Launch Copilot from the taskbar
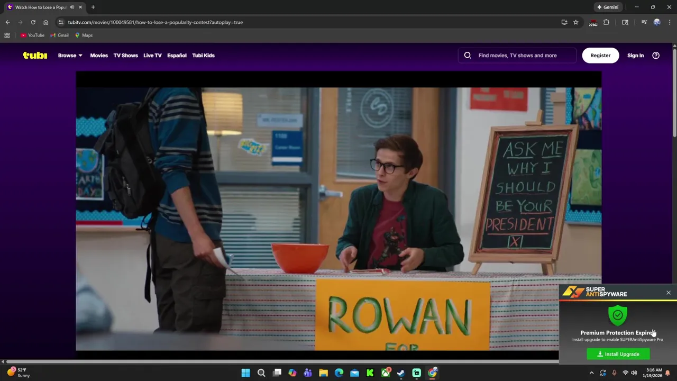 point(292,373)
